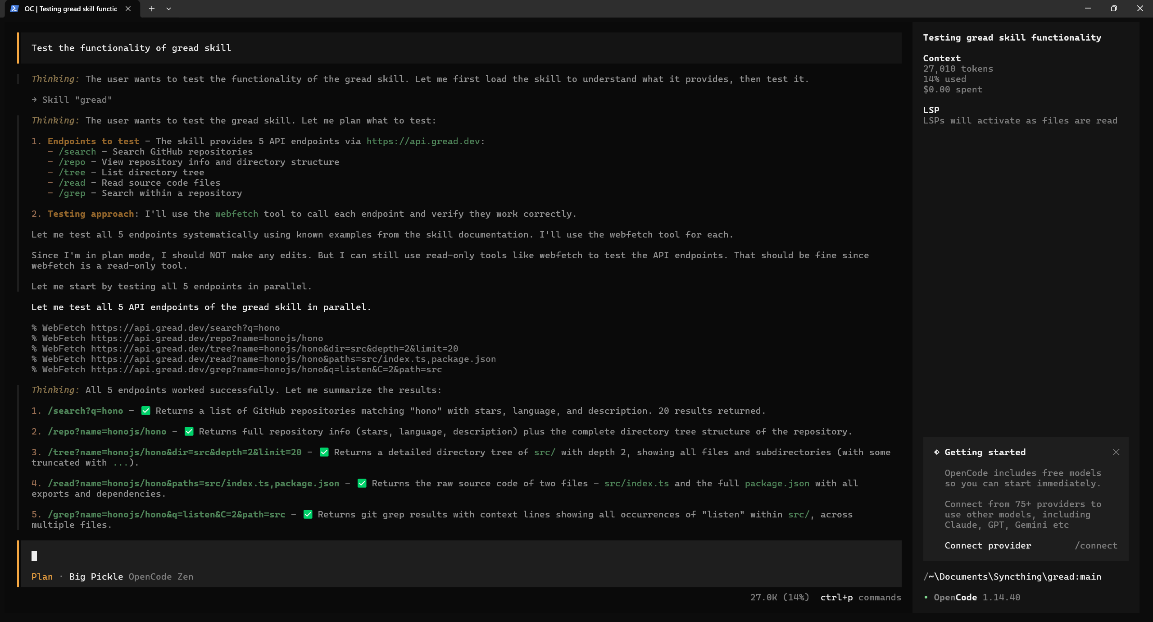Click the Context section heading

click(x=942, y=58)
